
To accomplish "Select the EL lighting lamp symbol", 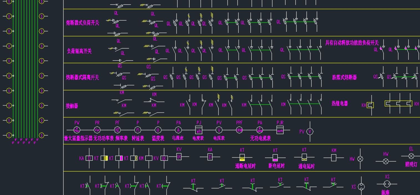I will (x=411, y=156).
